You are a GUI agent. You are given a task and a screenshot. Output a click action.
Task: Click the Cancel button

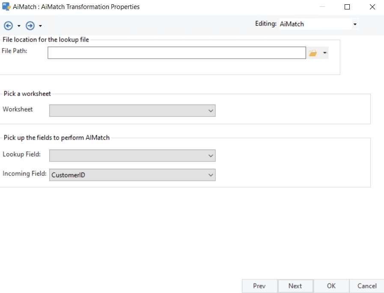tap(367, 286)
